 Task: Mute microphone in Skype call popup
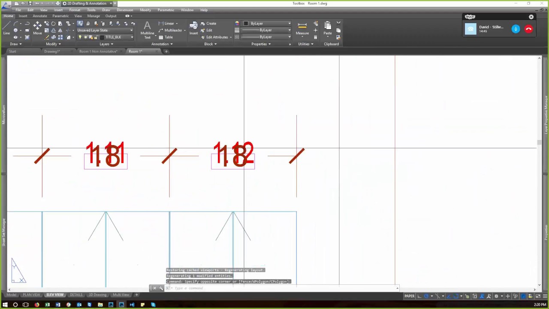click(x=516, y=29)
